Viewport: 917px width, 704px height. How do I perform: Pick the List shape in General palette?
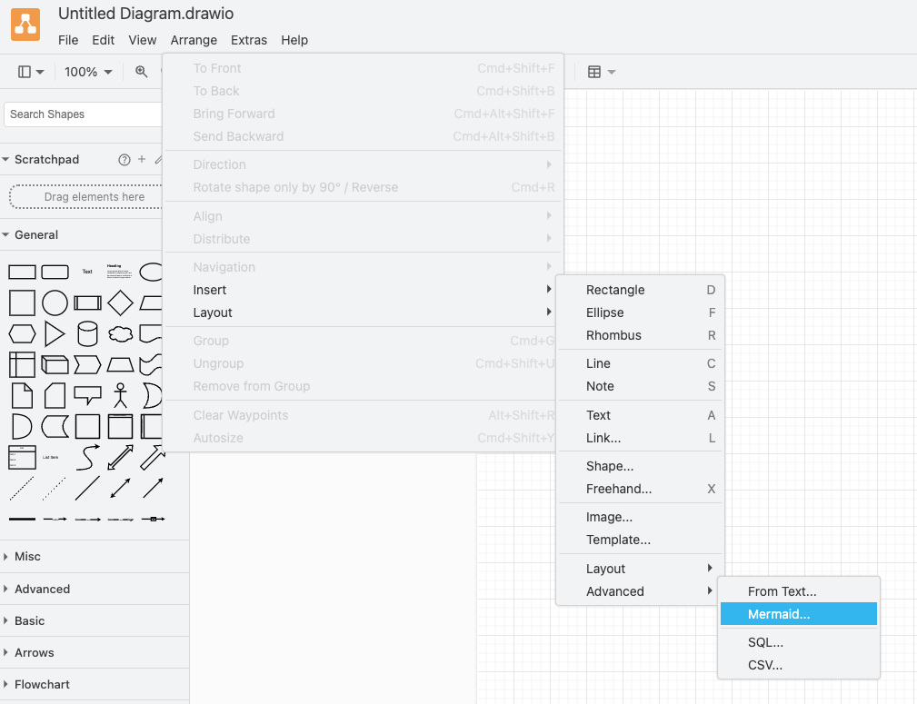pyautogui.click(x=22, y=457)
